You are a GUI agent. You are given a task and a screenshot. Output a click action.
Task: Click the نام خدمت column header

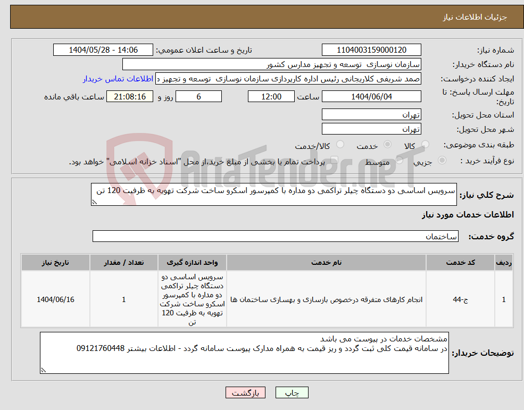point(326,263)
